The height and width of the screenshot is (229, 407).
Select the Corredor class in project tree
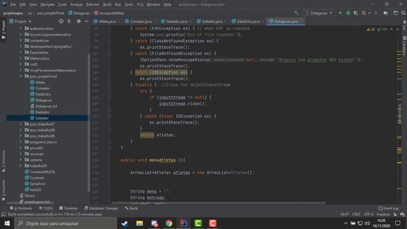tap(43, 88)
